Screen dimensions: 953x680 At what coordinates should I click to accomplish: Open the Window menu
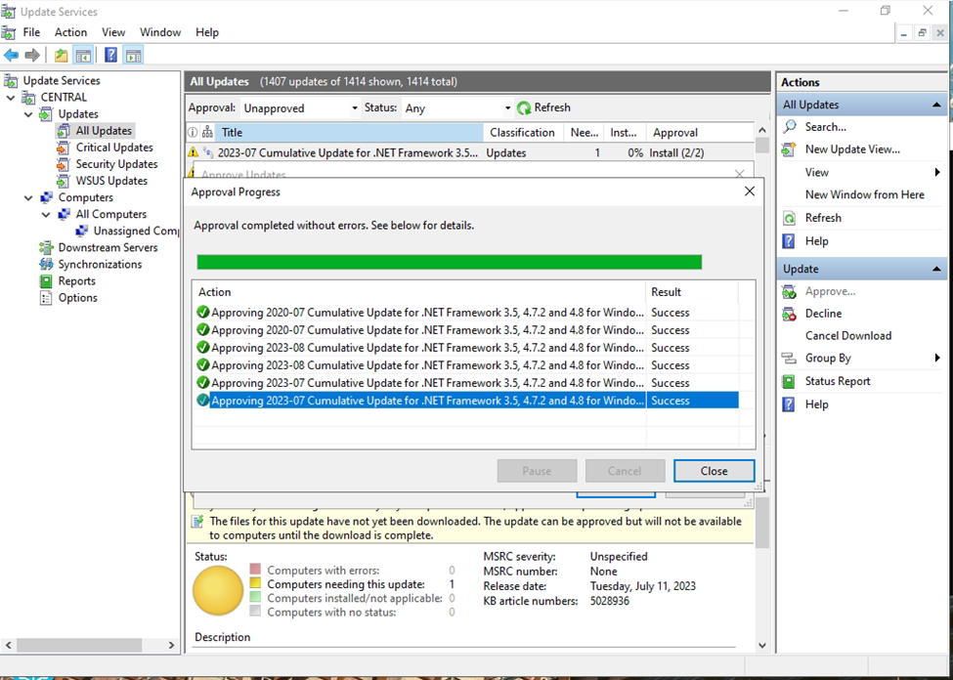[160, 32]
